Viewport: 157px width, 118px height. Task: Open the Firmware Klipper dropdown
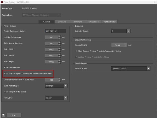[56, 98]
